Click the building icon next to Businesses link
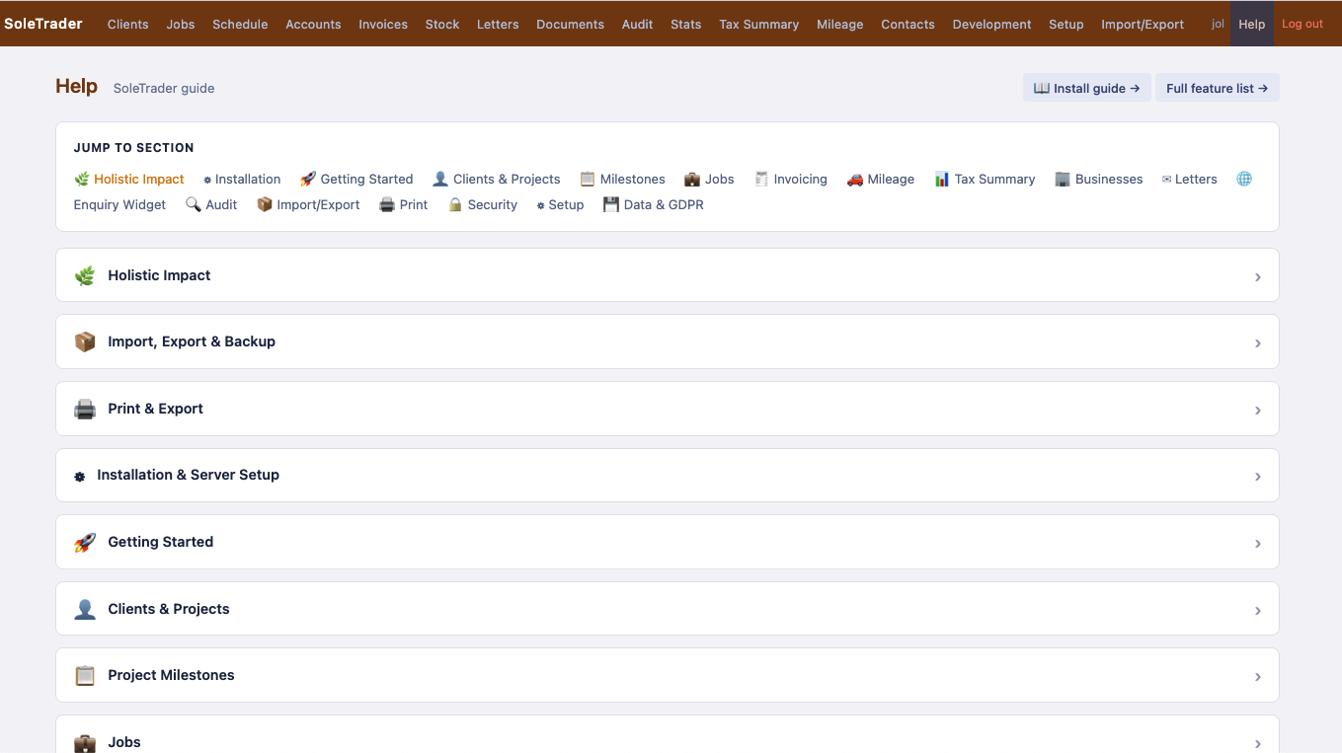The height and width of the screenshot is (753, 1342). point(1063,179)
